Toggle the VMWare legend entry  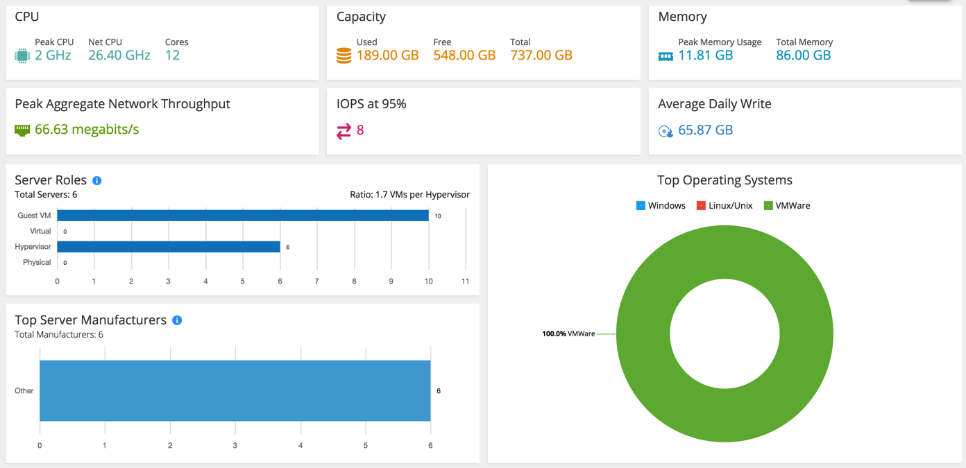tap(787, 205)
